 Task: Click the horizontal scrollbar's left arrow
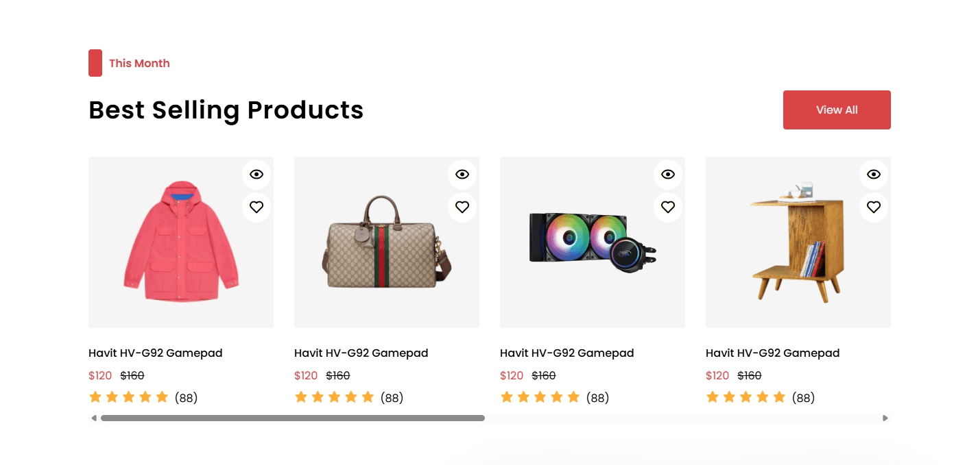94,418
